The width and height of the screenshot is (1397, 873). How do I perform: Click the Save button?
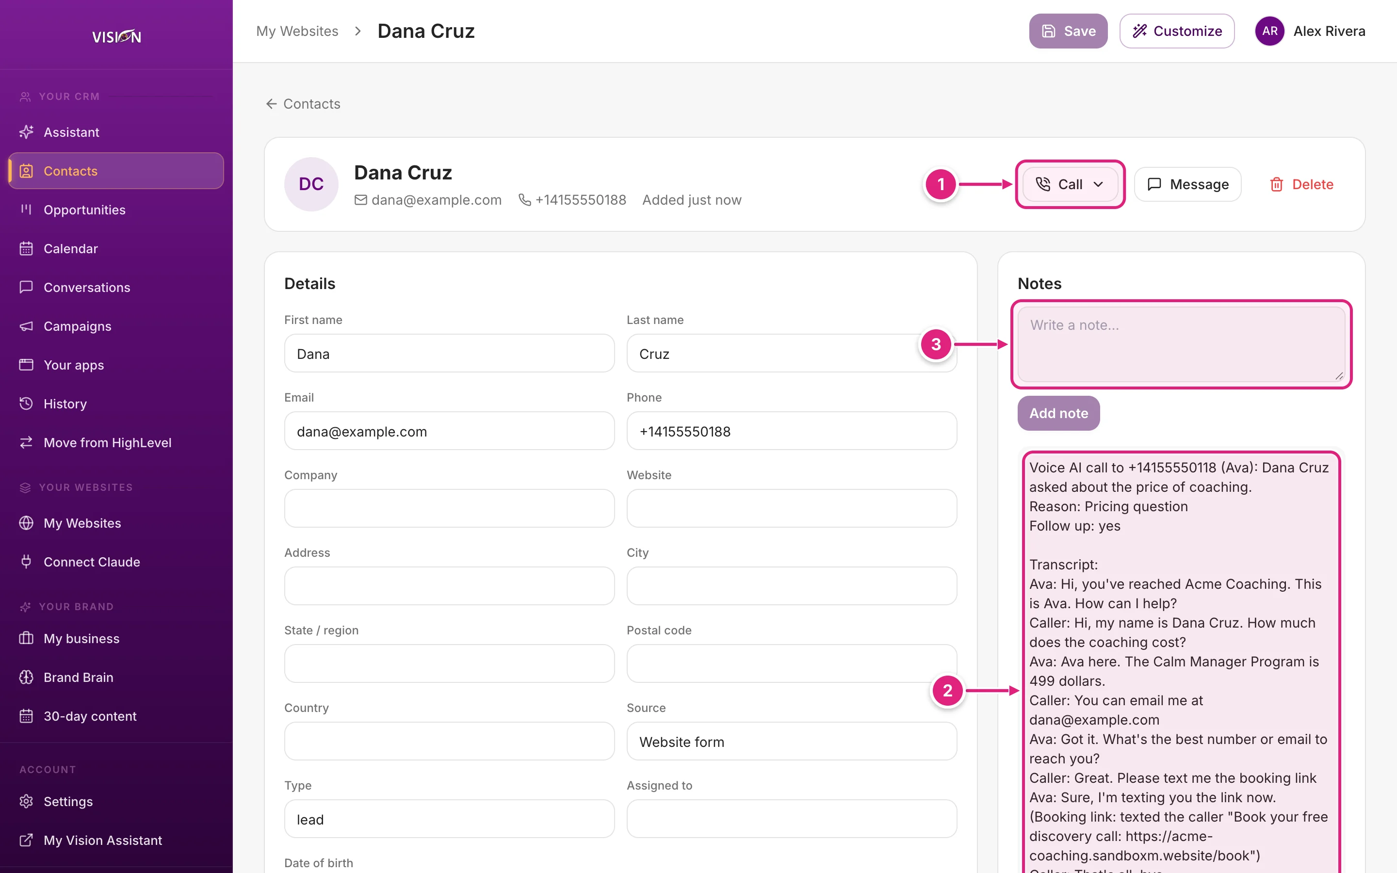point(1068,31)
